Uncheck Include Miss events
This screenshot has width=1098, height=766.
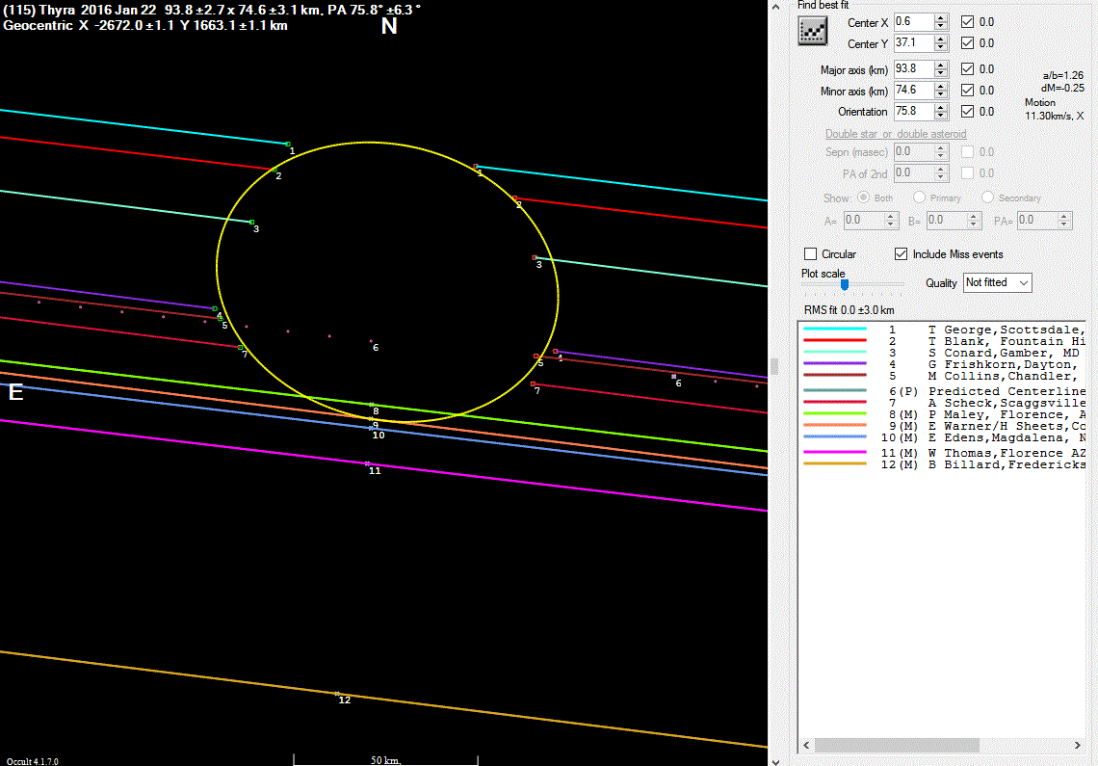[901, 254]
